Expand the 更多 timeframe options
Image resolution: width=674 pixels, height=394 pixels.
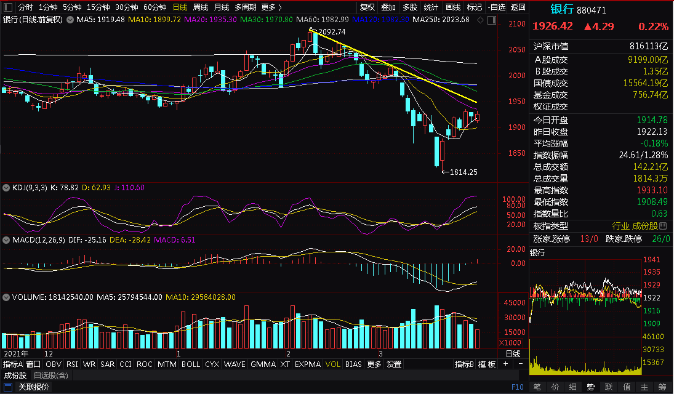click(271, 7)
